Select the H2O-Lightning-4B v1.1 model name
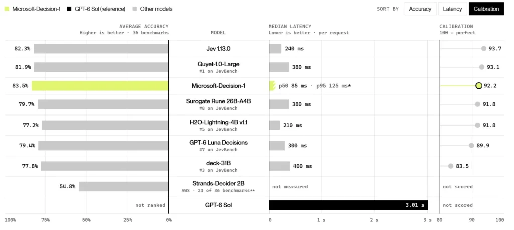Image resolution: width=514 pixels, height=230 pixels. [218, 122]
